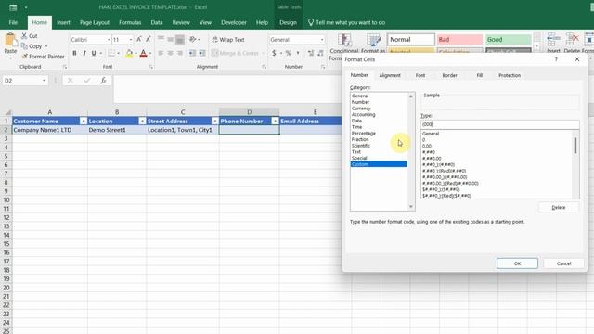The height and width of the screenshot is (334, 594).
Task: Open the Number Format General dropdown
Action: (322, 39)
